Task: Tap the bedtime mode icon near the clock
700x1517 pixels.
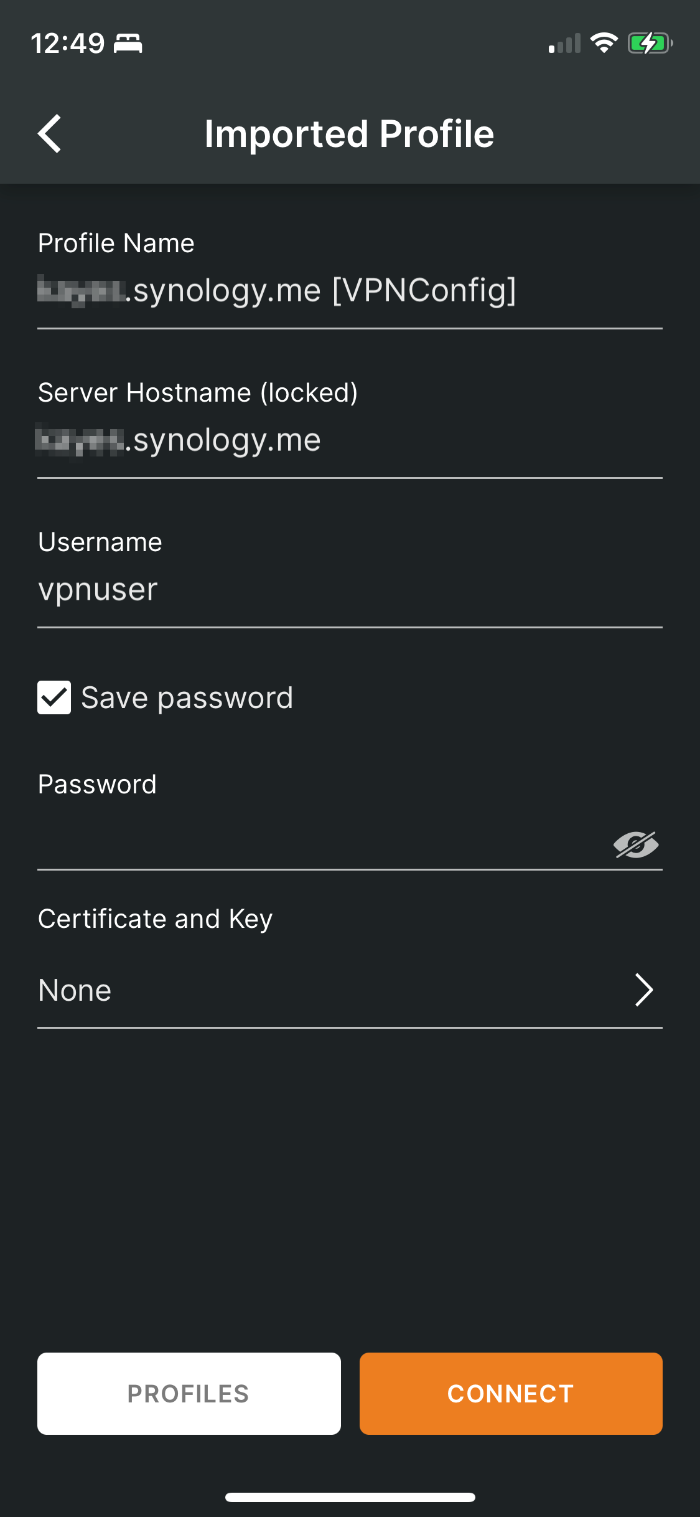Action: point(129,44)
